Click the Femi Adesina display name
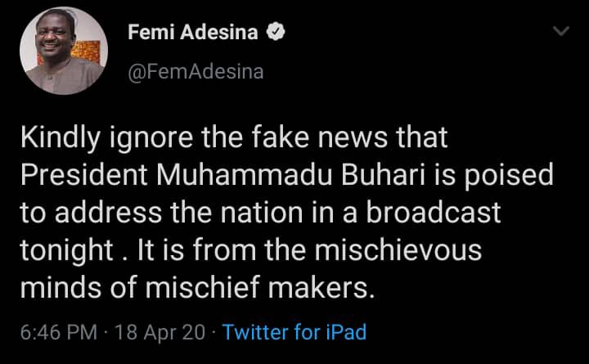Screen dimensions: 589x364 193,33
